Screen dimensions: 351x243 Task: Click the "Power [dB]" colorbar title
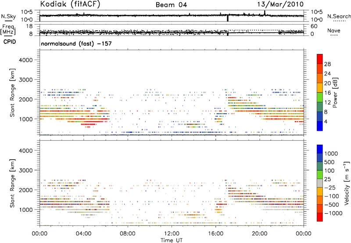click(x=335, y=93)
